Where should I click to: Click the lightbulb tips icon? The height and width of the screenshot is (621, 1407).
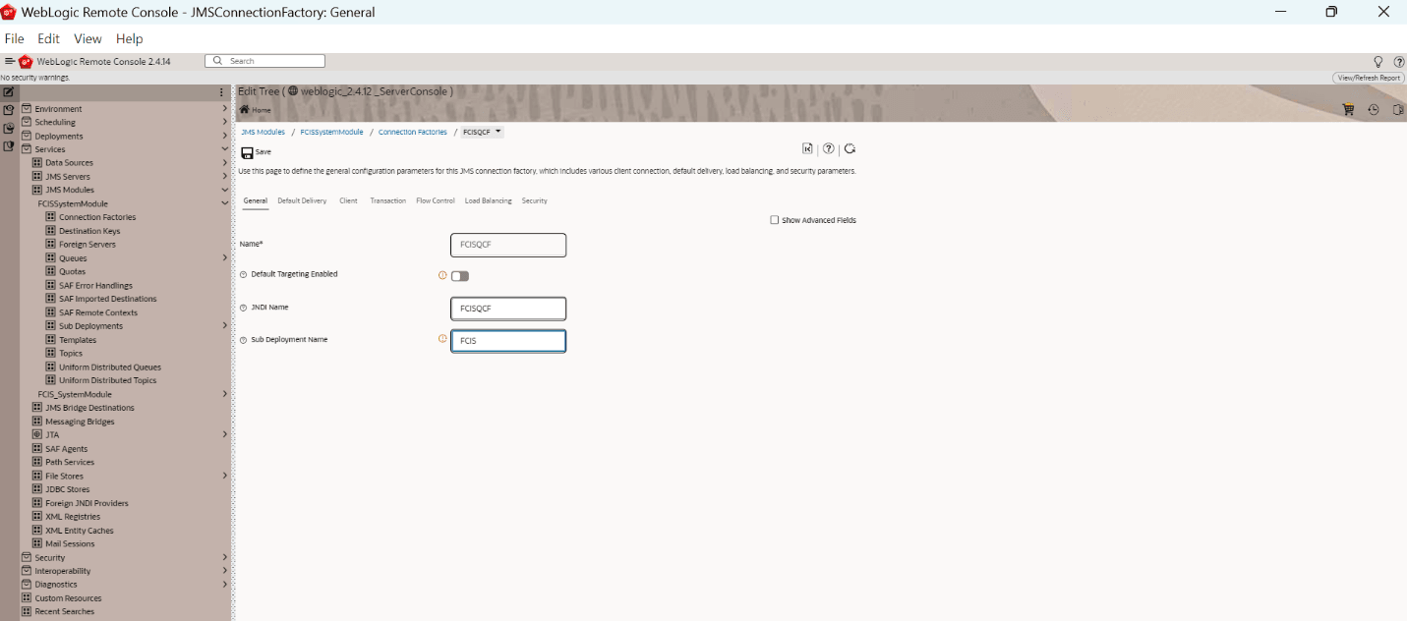[x=1378, y=62]
